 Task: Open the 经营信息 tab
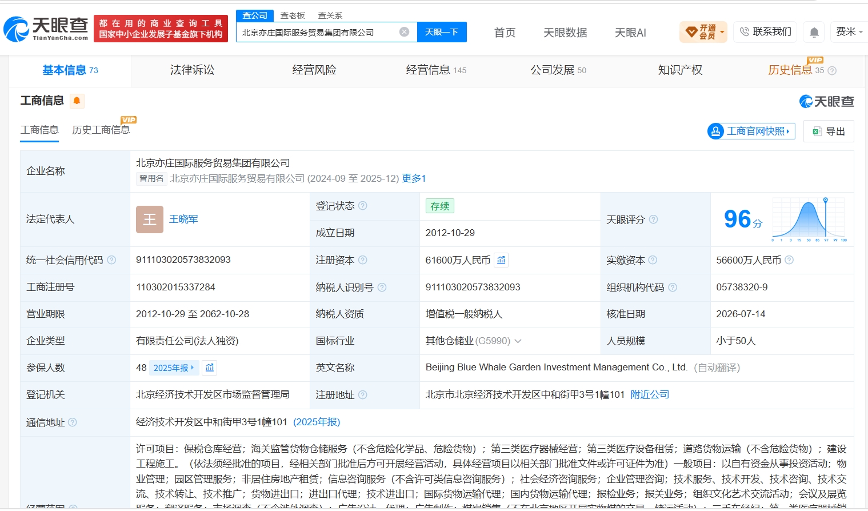pos(436,70)
